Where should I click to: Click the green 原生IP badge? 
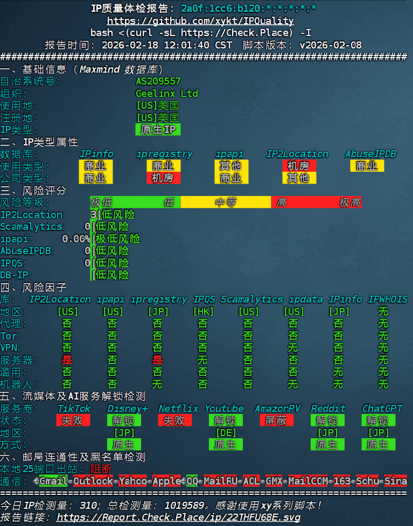pos(158,130)
